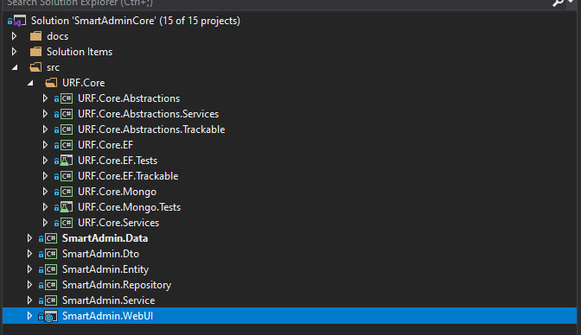The image size is (581, 335).
Task: Click the web globe icon of SmartAdmin.WebUI
Action: [51, 316]
